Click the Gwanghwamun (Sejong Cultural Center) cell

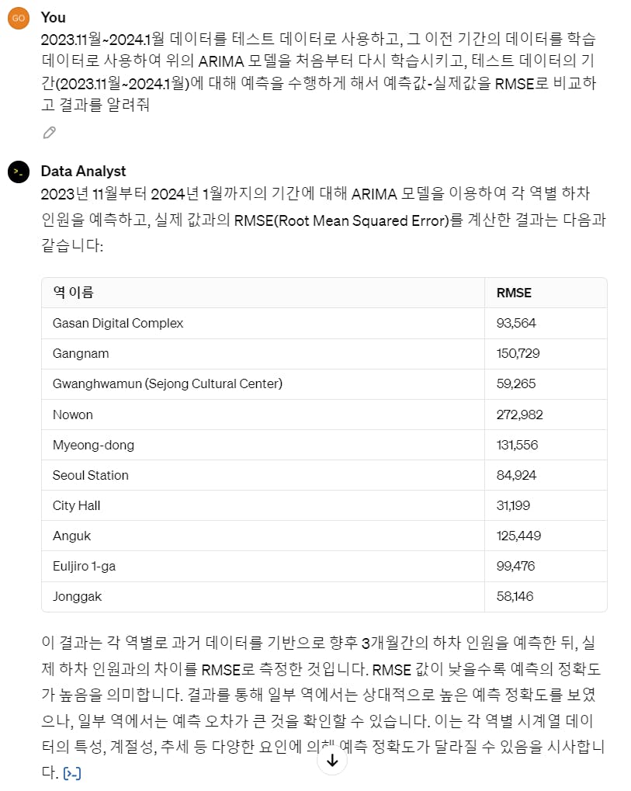tap(167, 383)
